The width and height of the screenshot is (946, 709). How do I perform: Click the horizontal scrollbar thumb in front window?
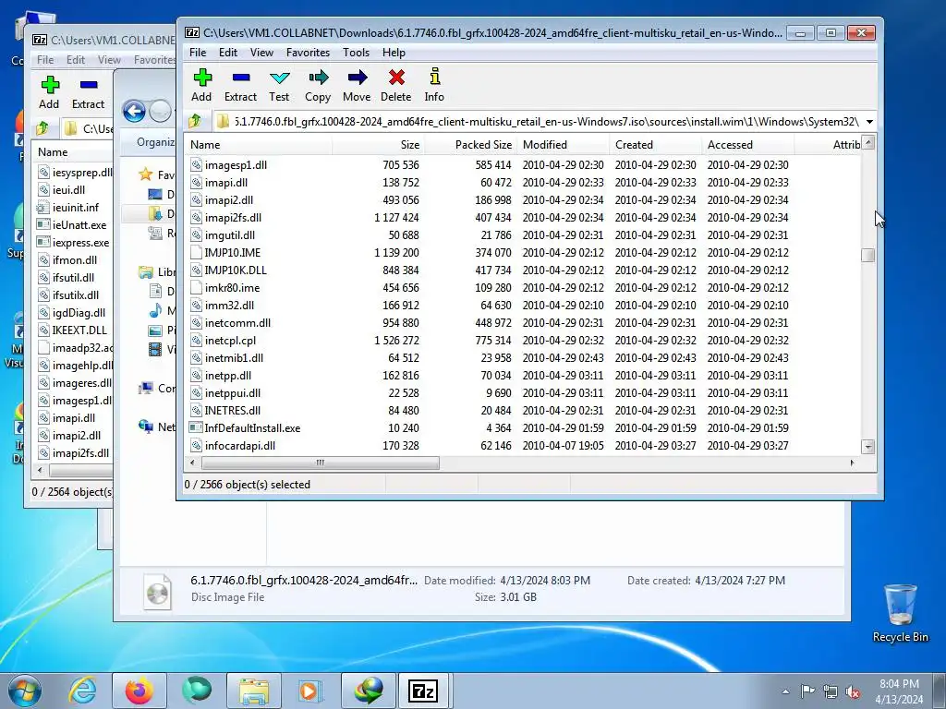[x=321, y=463]
